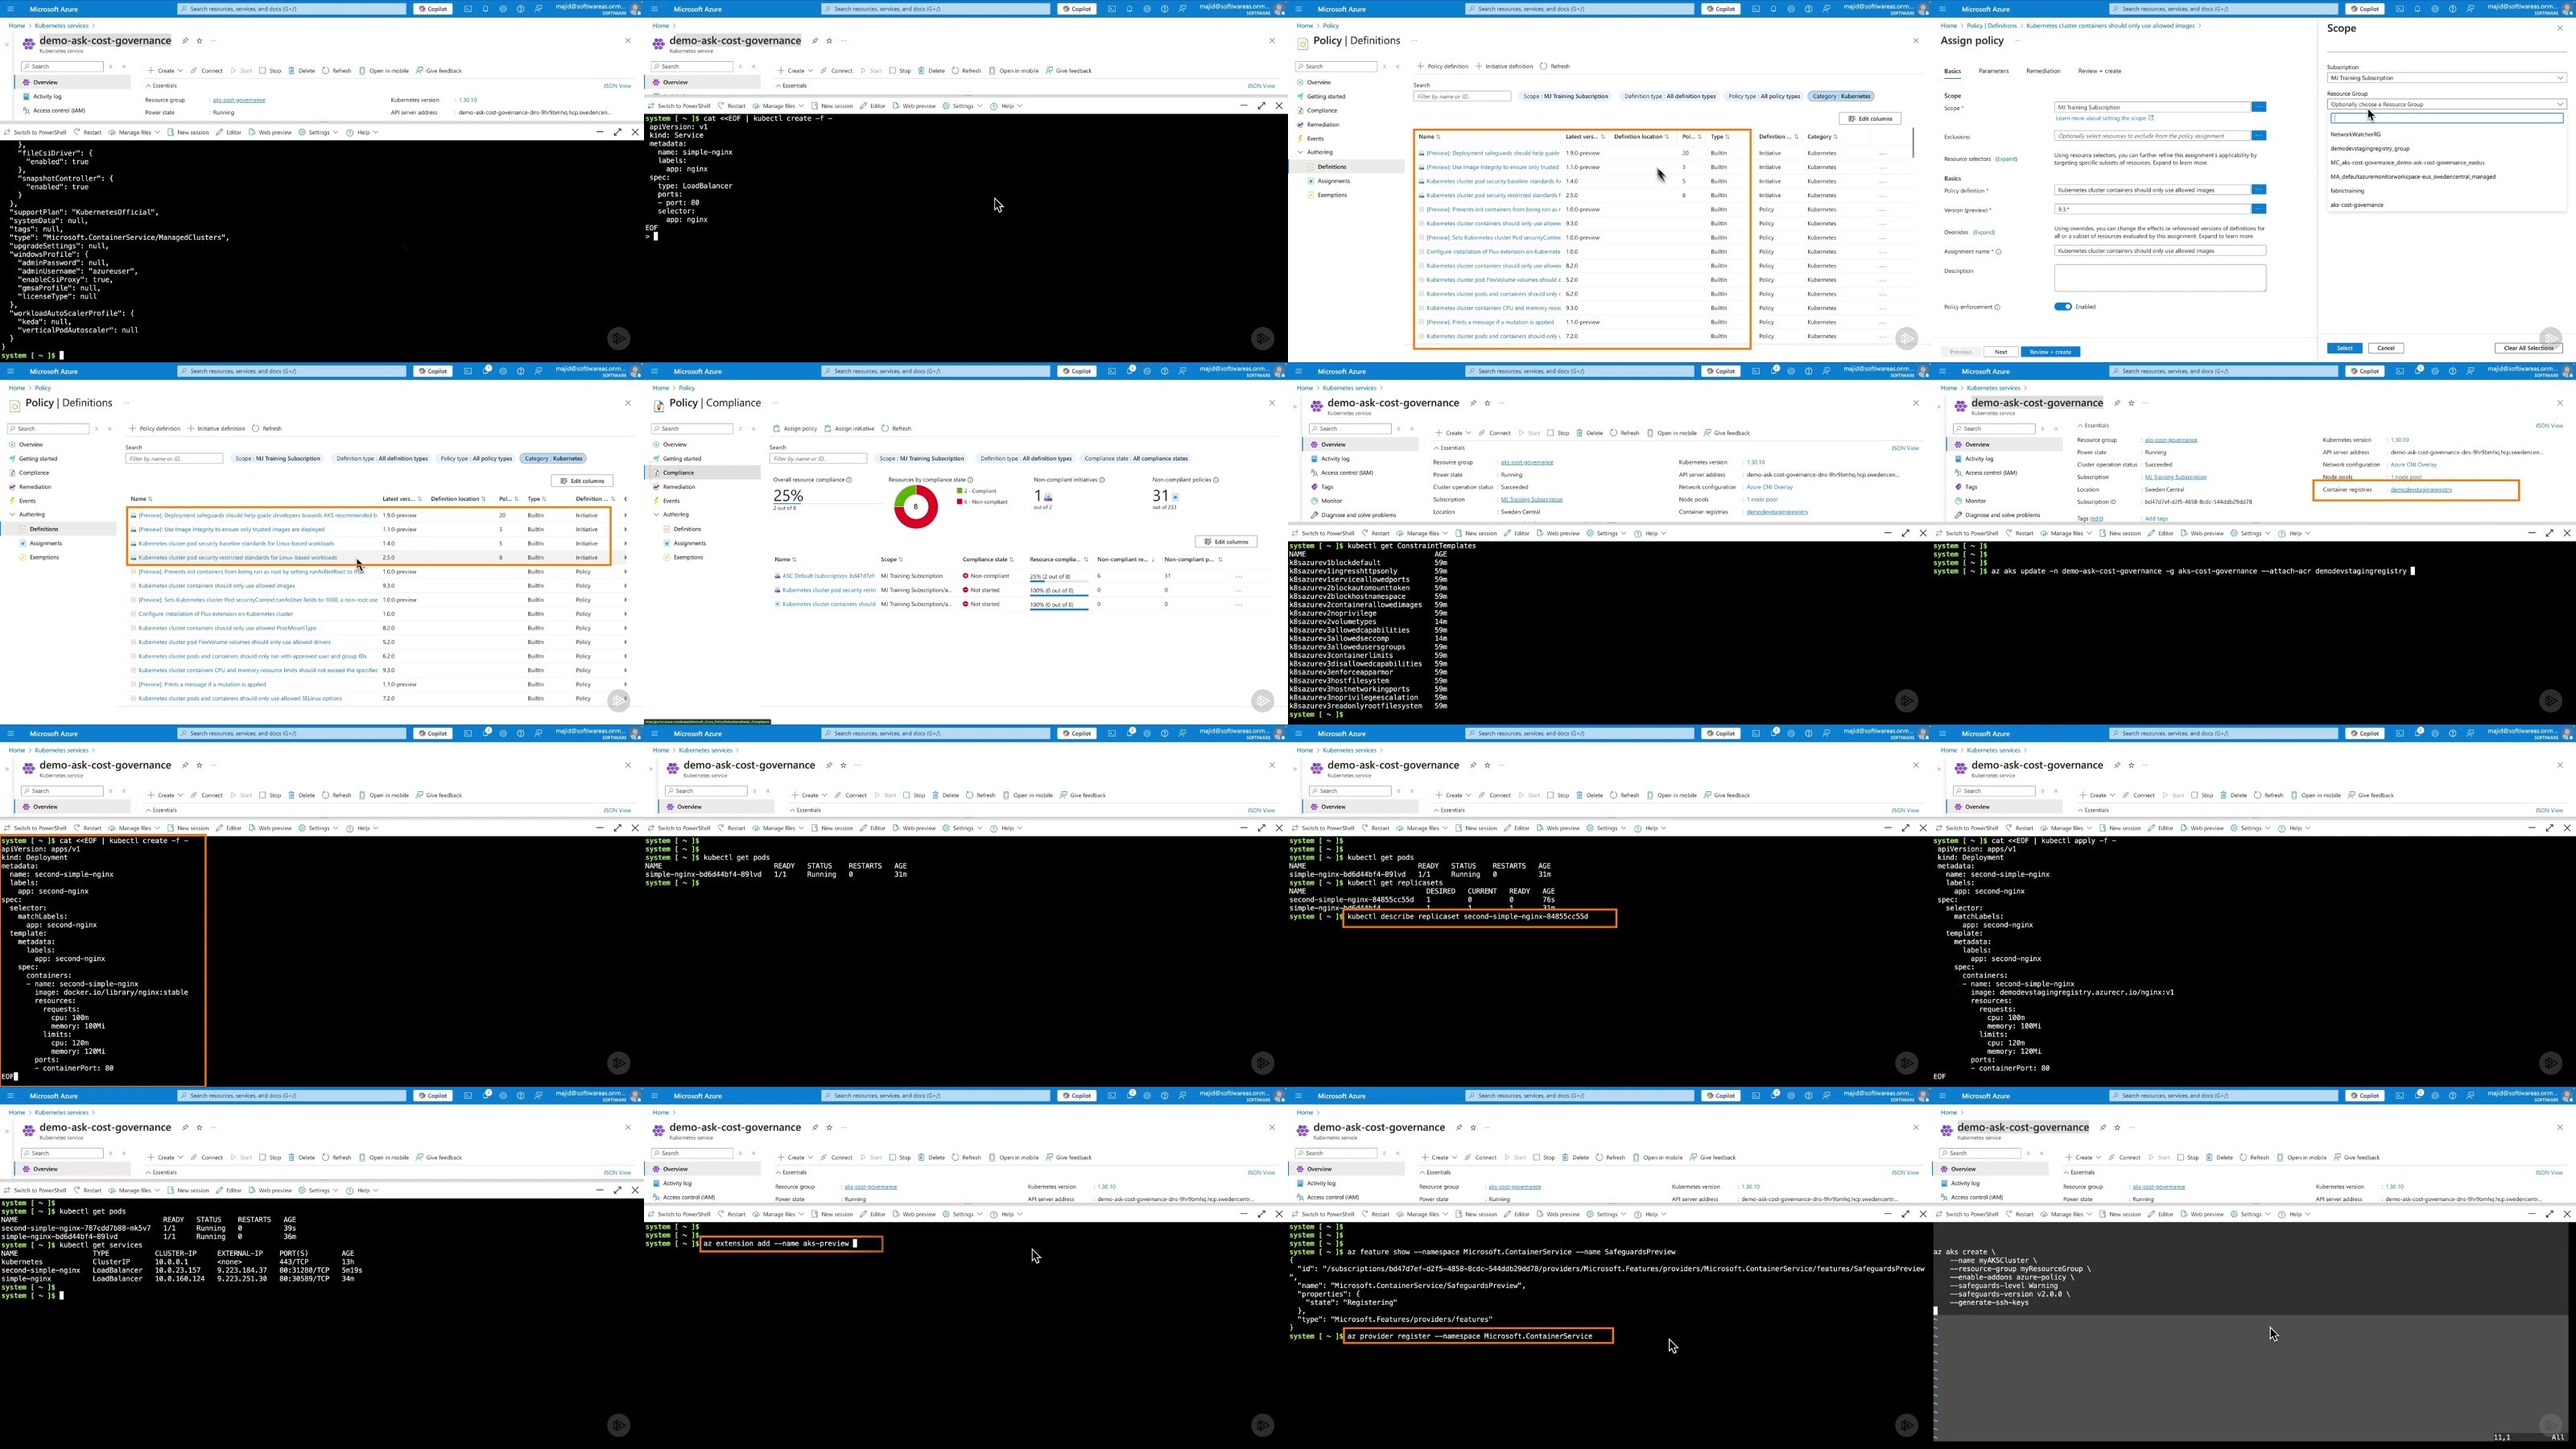This screenshot has width=2576, height=1449.
Task: Open hamburger menu in Policy Compliance window header
Action: click(655, 371)
